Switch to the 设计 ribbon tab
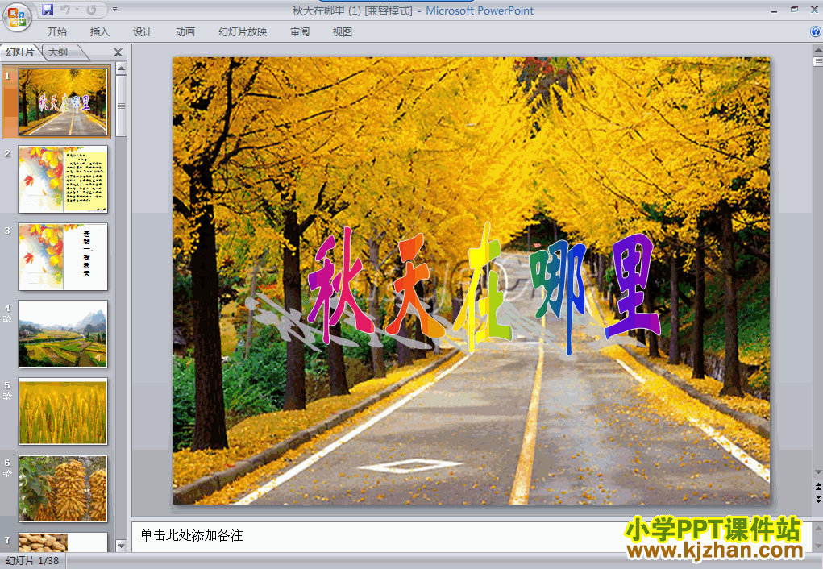823x569 pixels. click(142, 32)
